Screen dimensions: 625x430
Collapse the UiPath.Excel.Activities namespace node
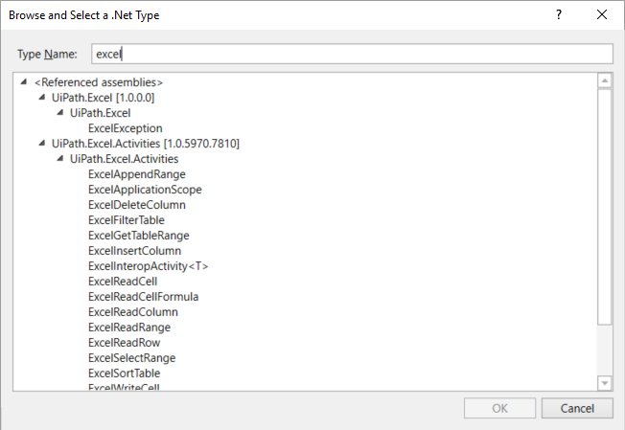[x=60, y=158]
